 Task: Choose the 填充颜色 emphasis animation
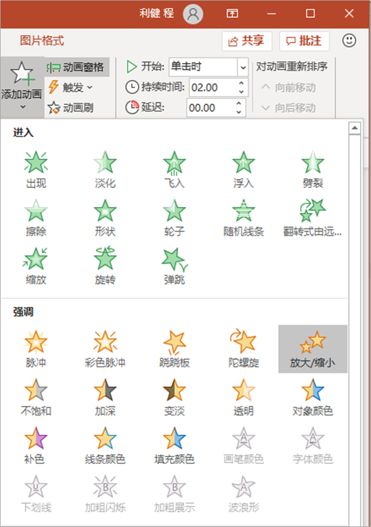[x=174, y=445]
